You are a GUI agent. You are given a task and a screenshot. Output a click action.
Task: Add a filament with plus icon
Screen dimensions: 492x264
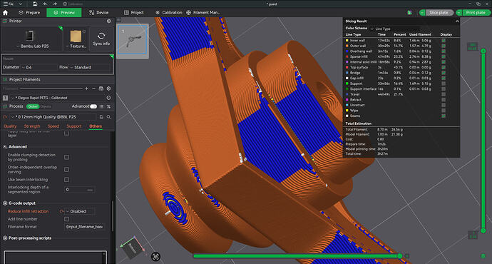coord(86,88)
